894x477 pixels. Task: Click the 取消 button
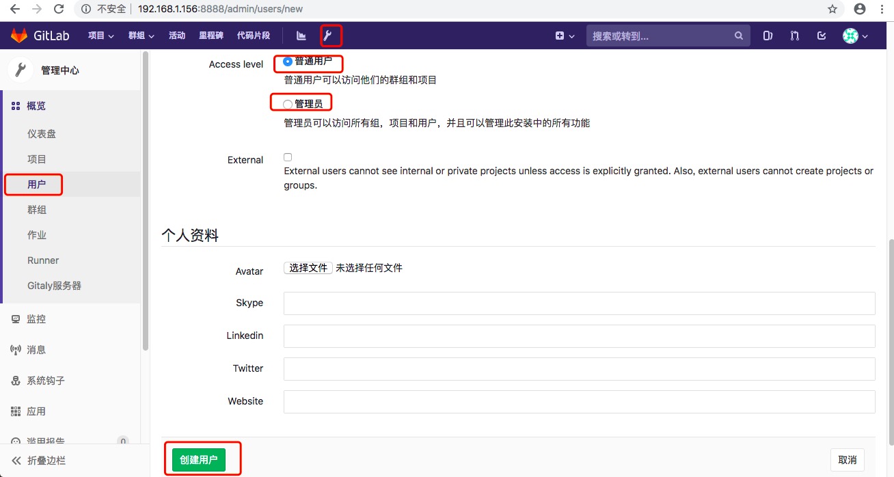point(848,460)
